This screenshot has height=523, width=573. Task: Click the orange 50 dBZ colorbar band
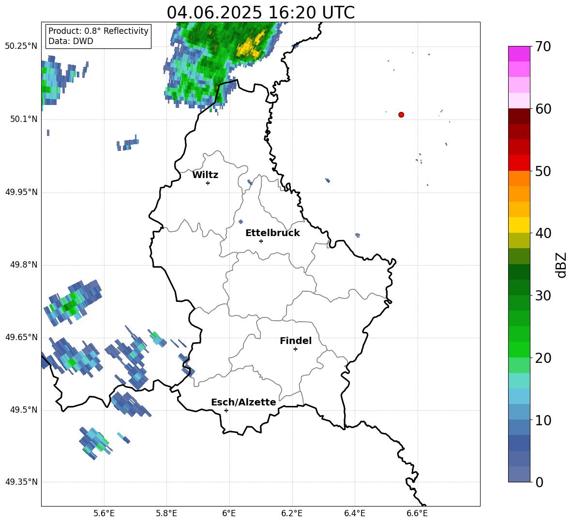[519, 179]
